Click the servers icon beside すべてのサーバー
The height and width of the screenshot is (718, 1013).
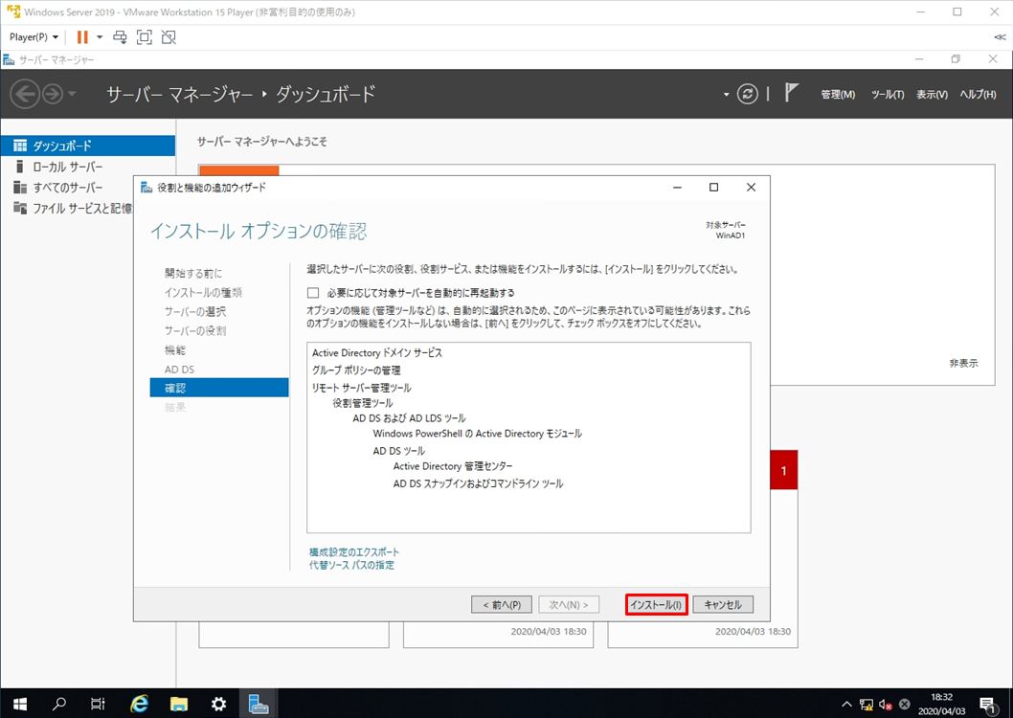pos(20,188)
